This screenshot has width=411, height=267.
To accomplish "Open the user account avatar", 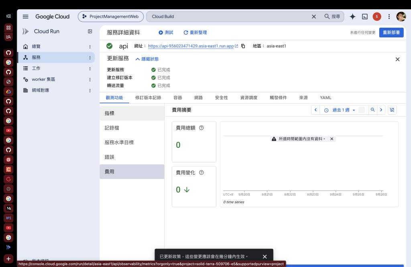I will point(401,16).
